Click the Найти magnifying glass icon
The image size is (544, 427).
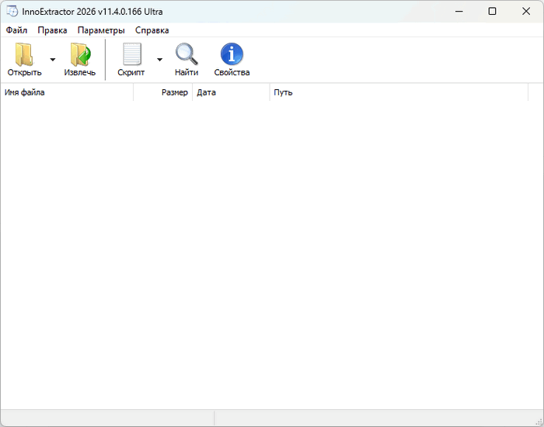tap(187, 54)
